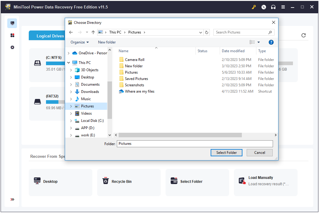Click the key register icon in title bar

click(x=254, y=7)
